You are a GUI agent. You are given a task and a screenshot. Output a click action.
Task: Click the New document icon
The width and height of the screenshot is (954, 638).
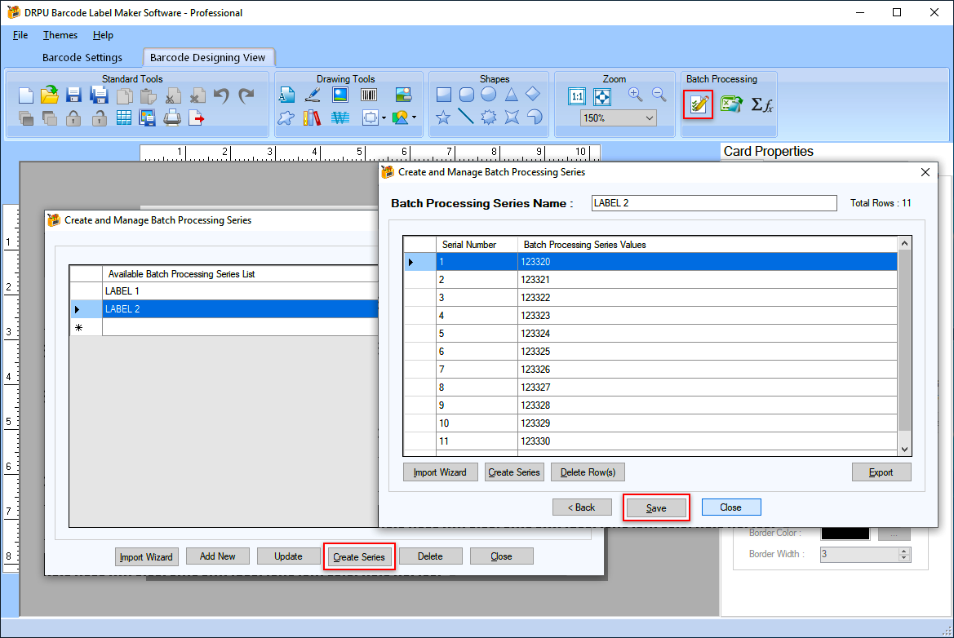click(26, 95)
